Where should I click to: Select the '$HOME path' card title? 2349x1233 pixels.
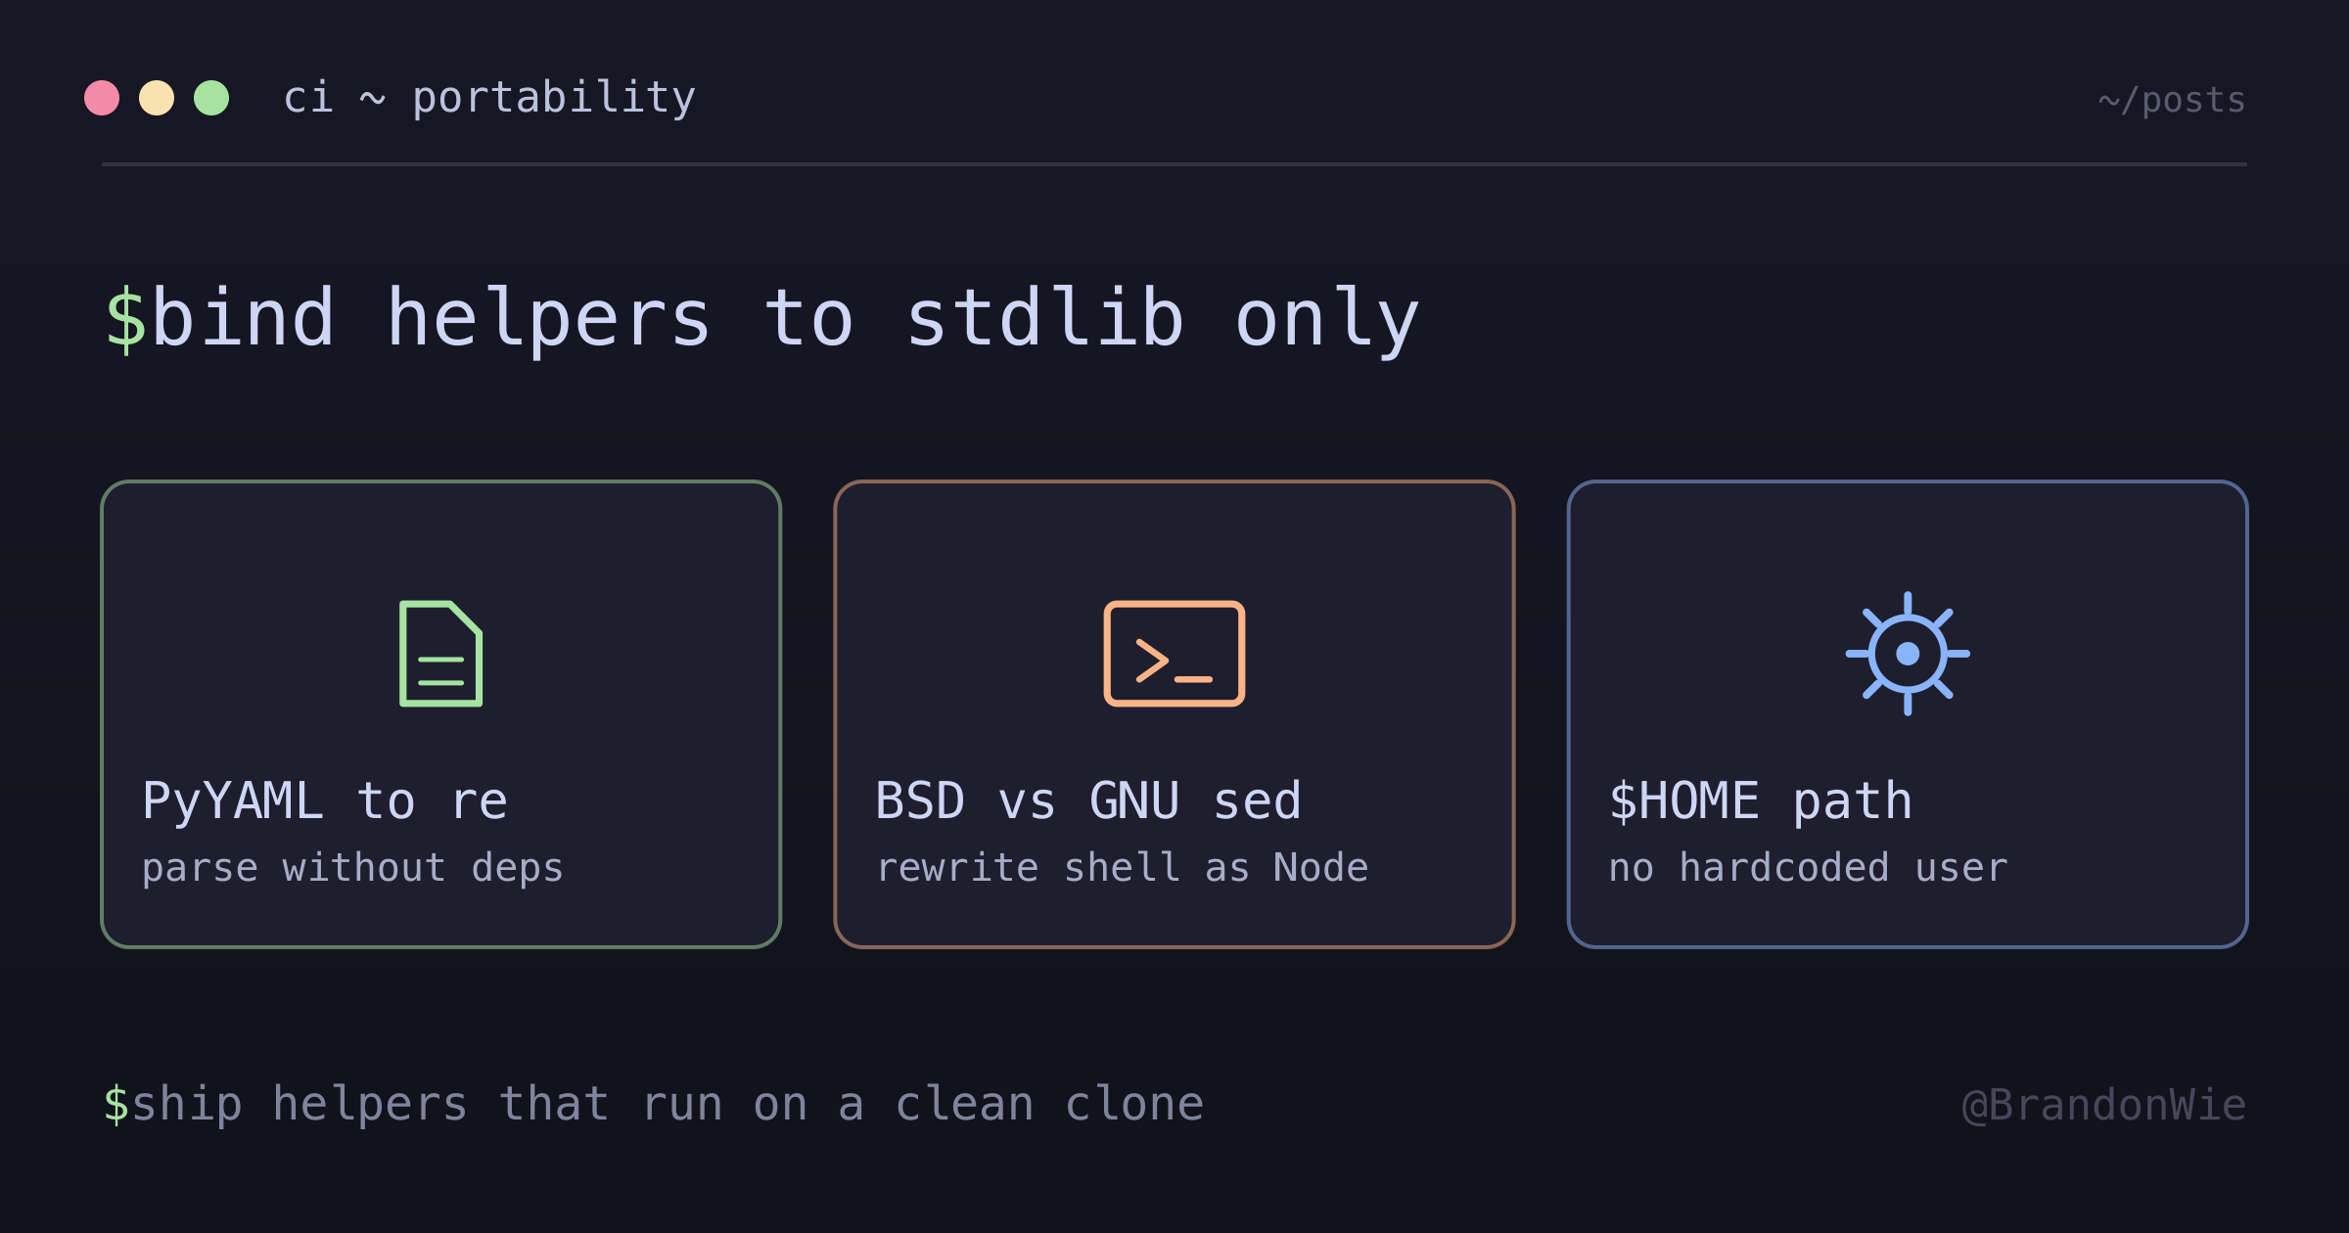(1761, 800)
